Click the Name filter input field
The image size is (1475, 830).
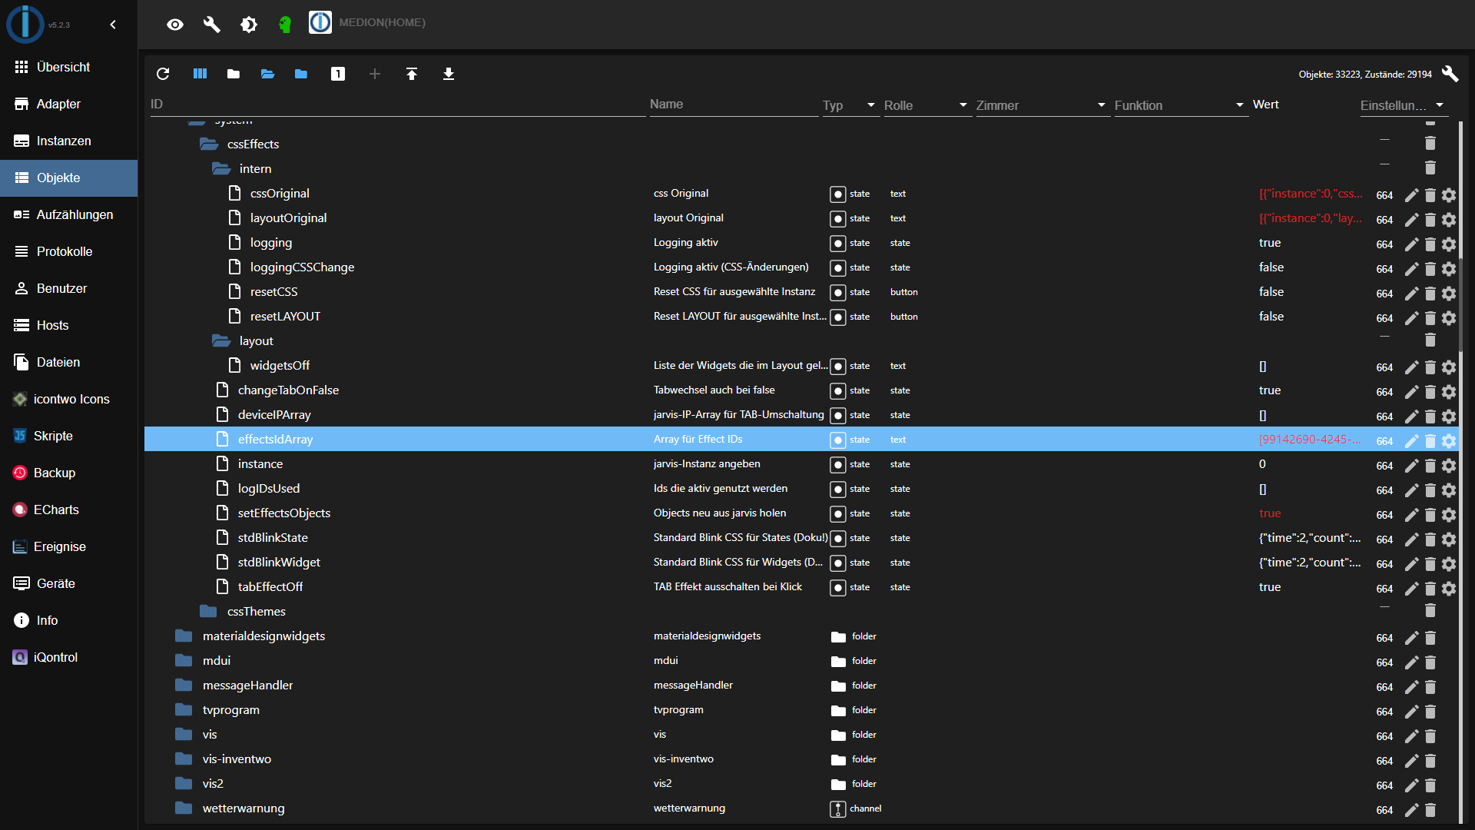[x=734, y=105]
